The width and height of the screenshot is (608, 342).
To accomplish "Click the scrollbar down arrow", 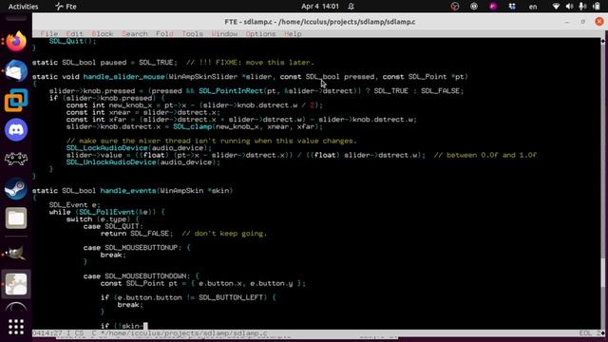I will [603, 332].
